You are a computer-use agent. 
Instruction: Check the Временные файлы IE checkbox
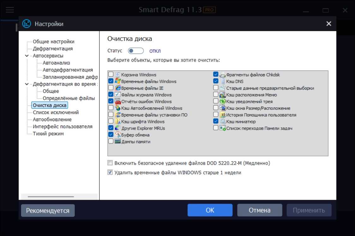(x=111, y=87)
